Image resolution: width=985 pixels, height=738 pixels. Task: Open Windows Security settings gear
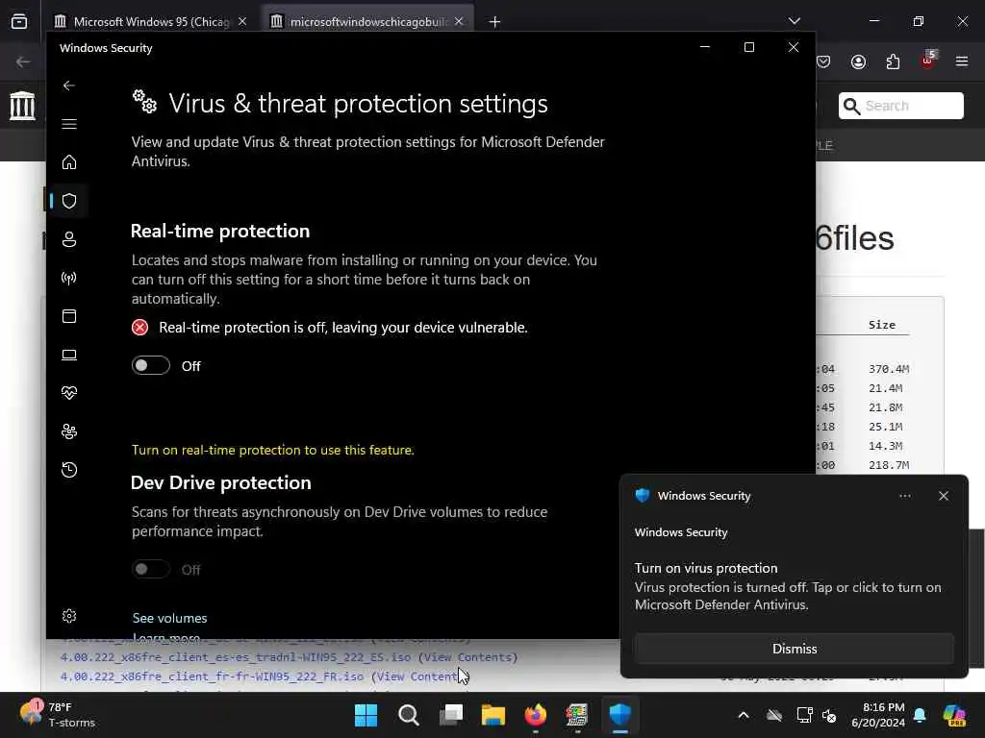tap(69, 616)
